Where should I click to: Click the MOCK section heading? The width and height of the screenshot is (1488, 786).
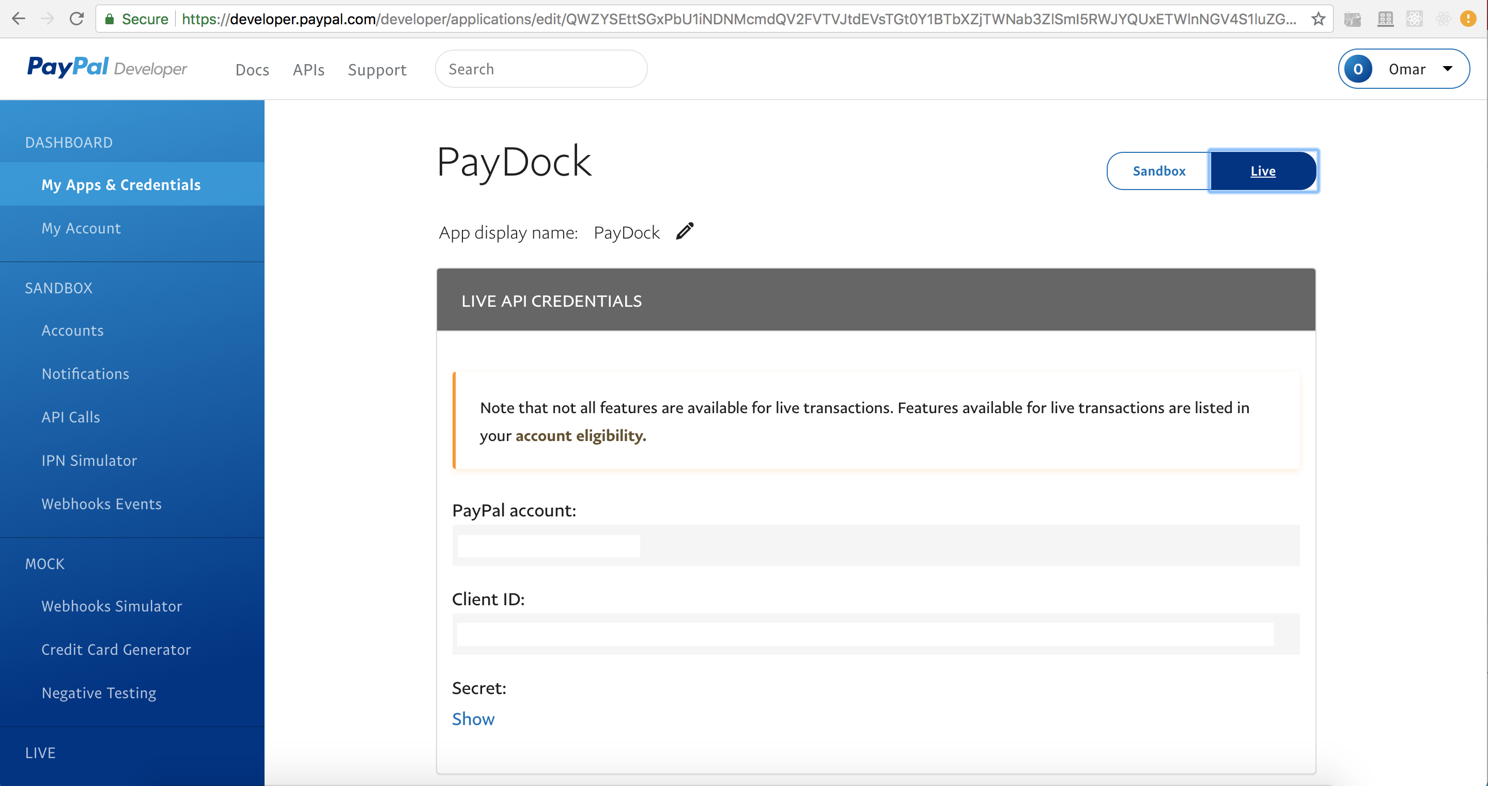[x=44, y=563]
